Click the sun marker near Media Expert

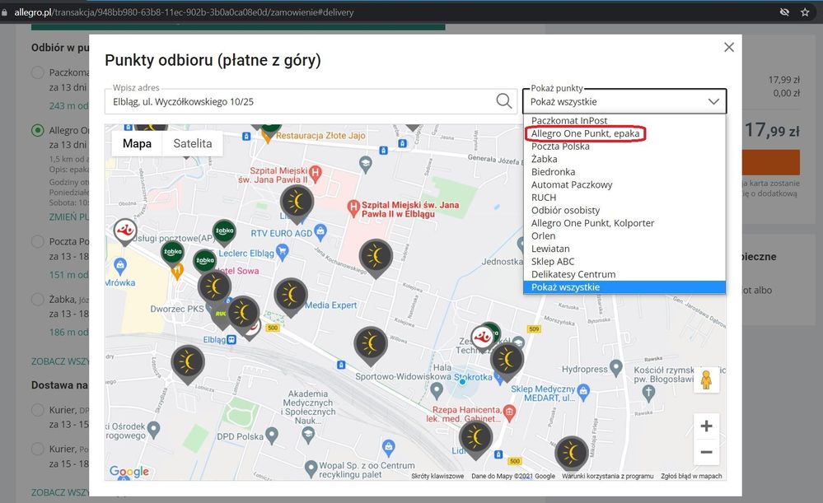(x=291, y=296)
